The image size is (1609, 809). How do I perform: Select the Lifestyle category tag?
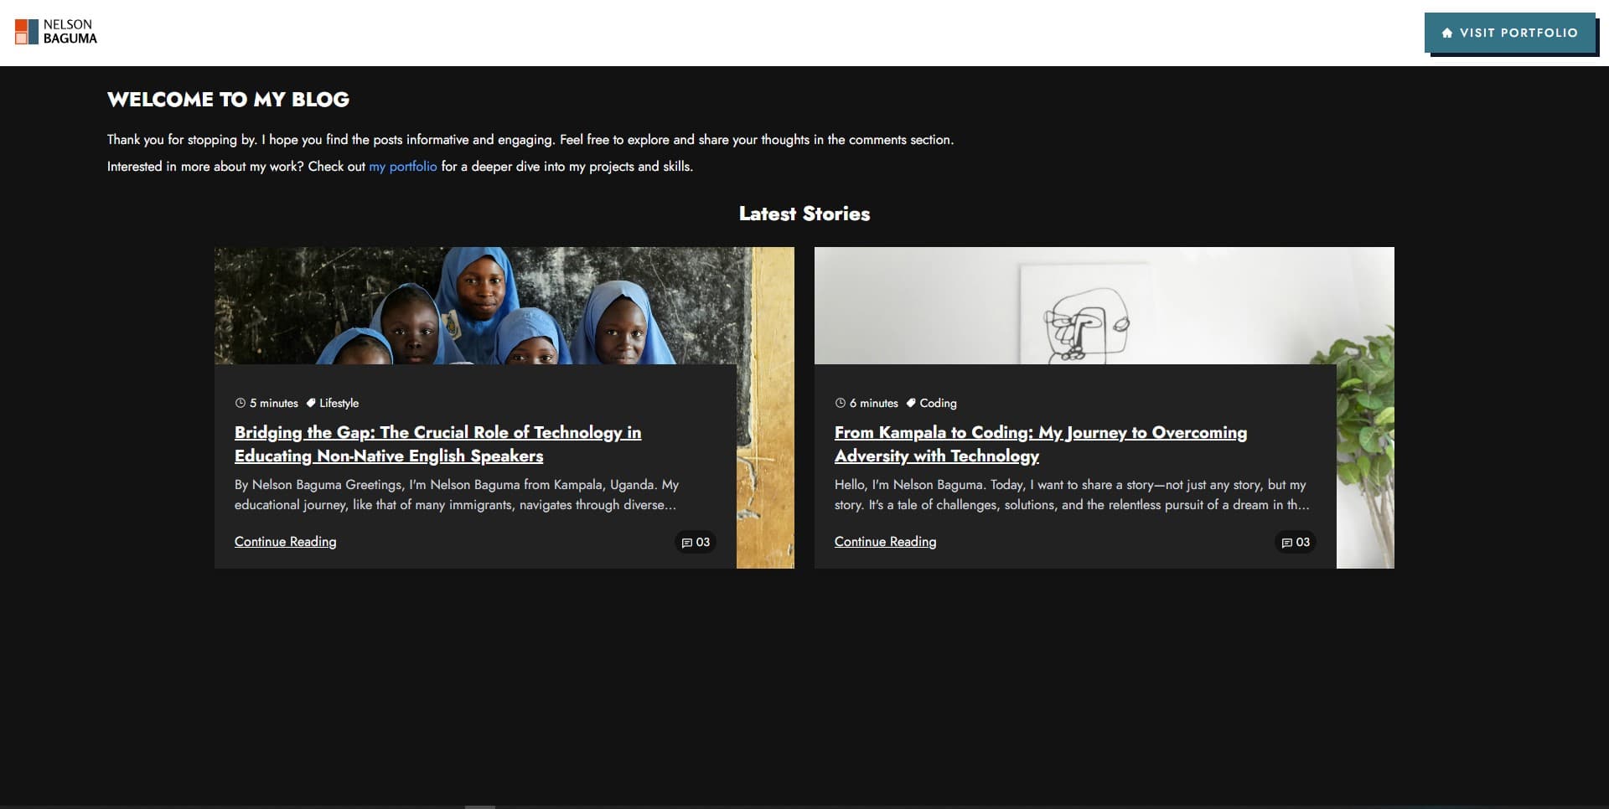pyautogui.click(x=339, y=403)
